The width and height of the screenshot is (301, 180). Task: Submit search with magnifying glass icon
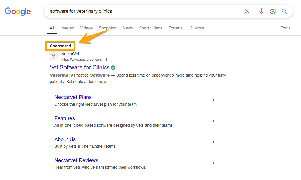click(x=284, y=11)
